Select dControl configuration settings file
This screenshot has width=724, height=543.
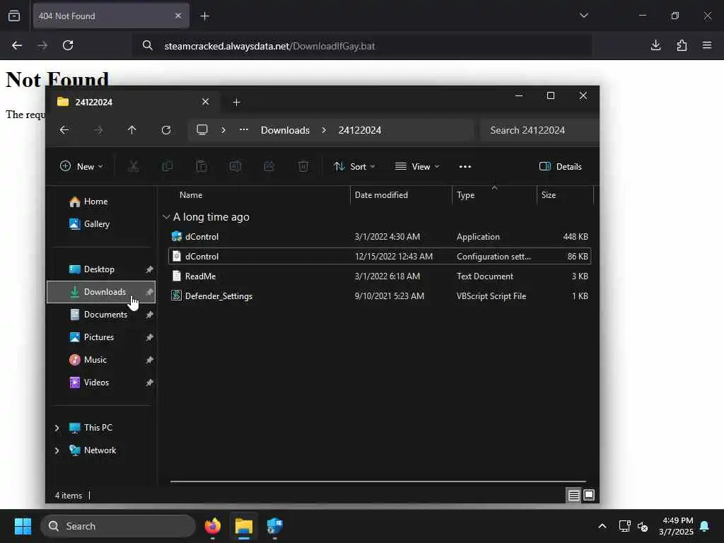pyautogui.click(x=380, y=256)
